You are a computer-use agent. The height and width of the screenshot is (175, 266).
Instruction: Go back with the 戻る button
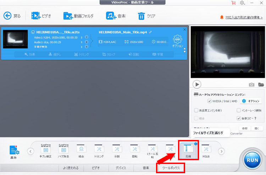pyautogui.click(x=12, y=16)
